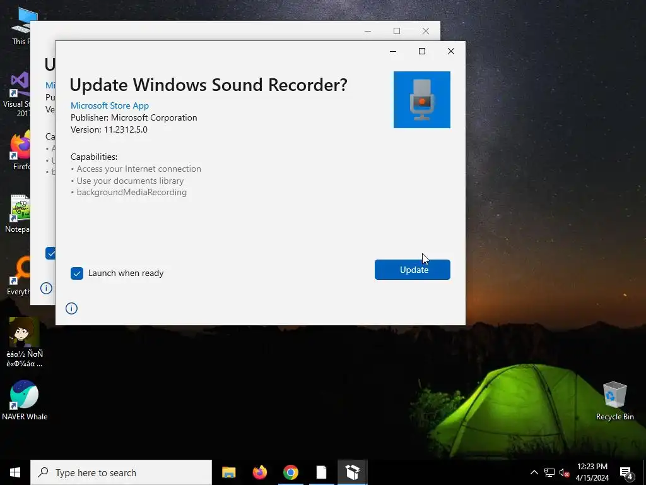The width and height of the screenshot is (646, 485).
Task: Click info icon in background installer window
Action: pyautogui.click(x=46, y=288)
